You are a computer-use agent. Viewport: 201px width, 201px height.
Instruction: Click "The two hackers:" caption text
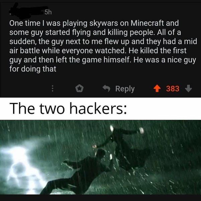click(68, 109)
